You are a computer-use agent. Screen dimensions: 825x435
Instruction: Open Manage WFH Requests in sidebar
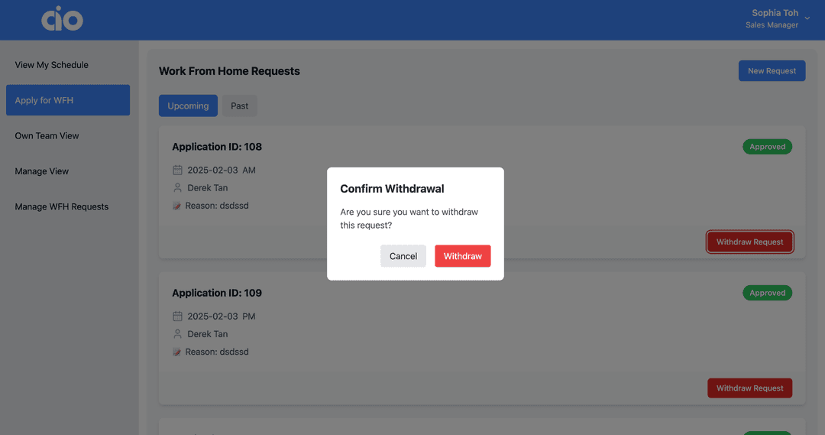(68, 206)
